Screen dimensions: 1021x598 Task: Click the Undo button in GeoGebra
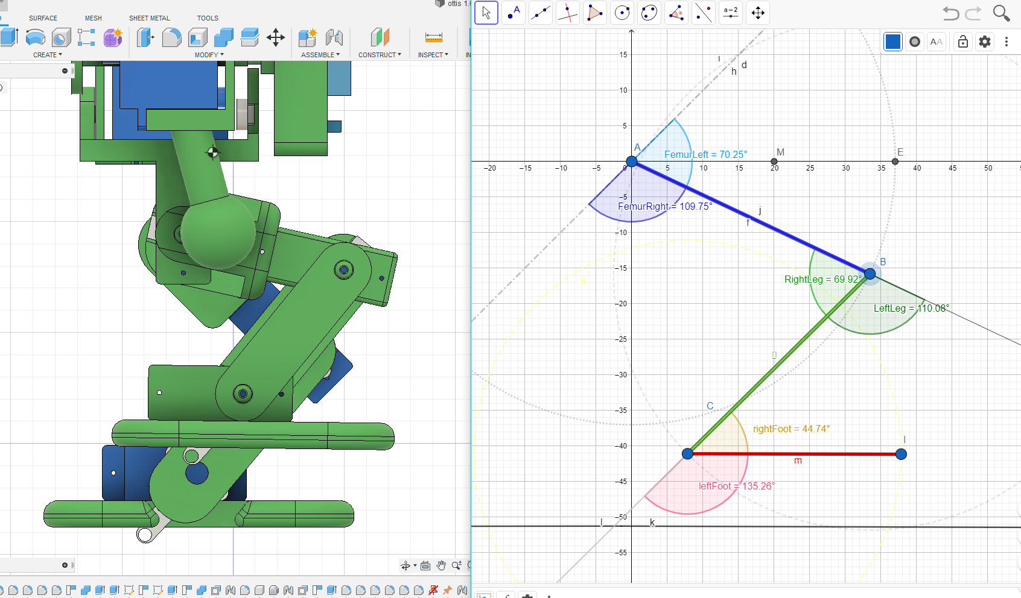950,13
